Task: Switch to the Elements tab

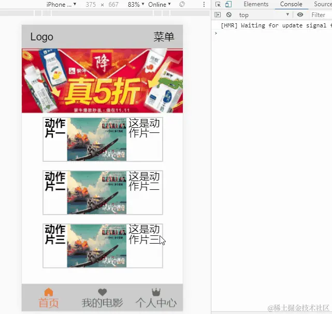Action: click(x=256, y=4)
